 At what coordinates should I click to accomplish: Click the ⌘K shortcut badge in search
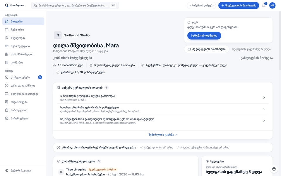point(113,6)
